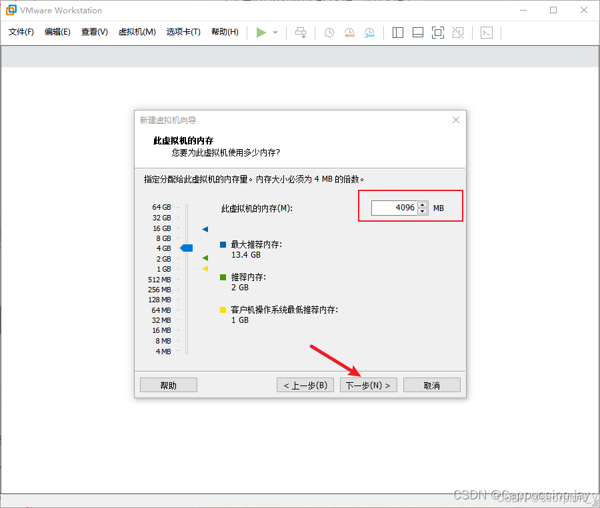Click the revert to snapshot icon
The image size is (600, 508).
349,33
